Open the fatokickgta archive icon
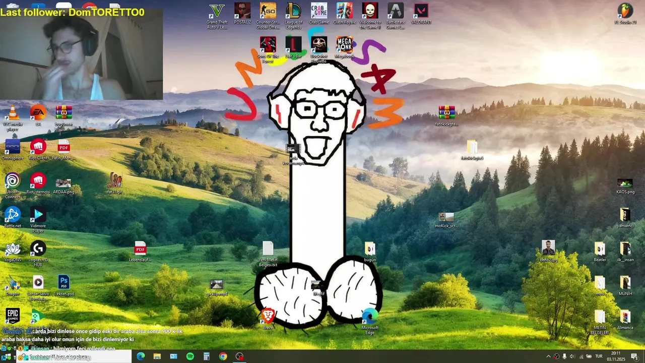This screenshot has height=363, width=645. [446, 116]
